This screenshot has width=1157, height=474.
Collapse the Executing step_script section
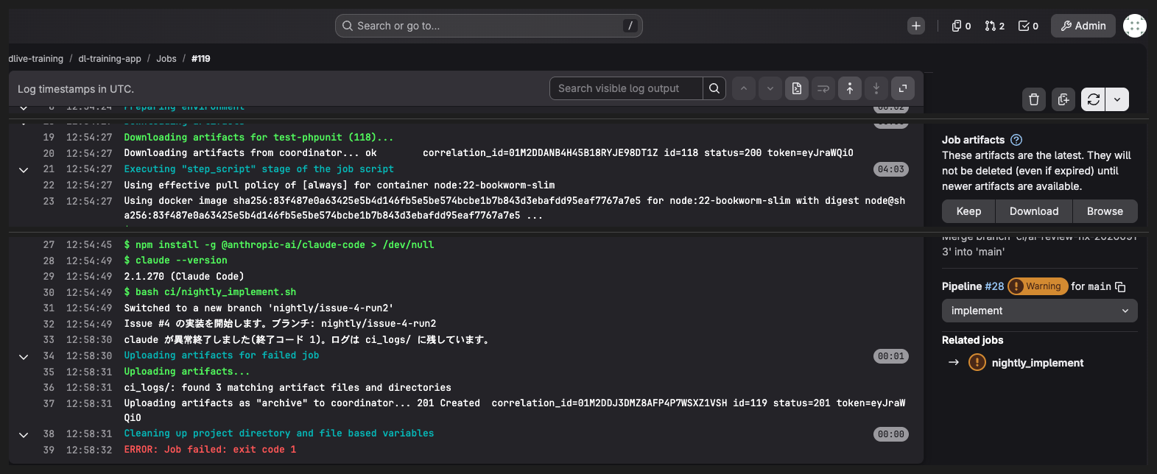pos(24,169)
